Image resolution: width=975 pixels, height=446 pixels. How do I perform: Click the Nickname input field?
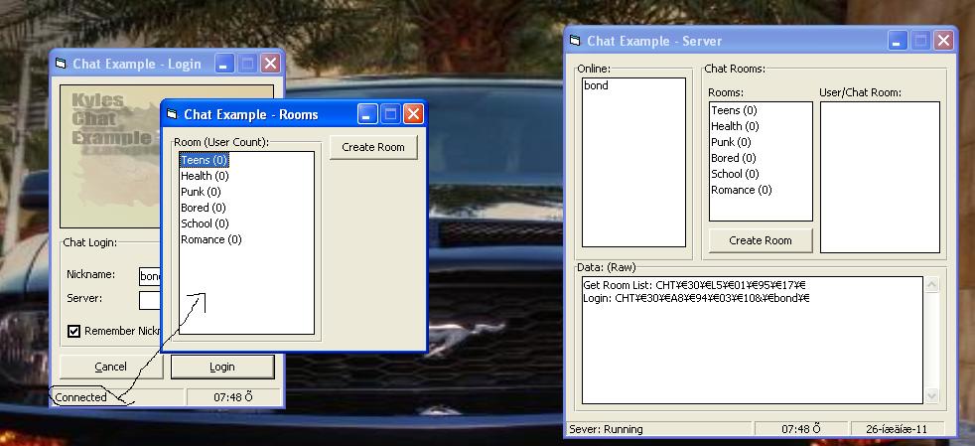[x=150, y=275]
